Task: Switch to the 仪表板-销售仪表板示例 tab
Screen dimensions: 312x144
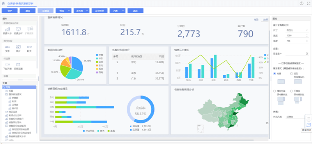Action: 21,3
